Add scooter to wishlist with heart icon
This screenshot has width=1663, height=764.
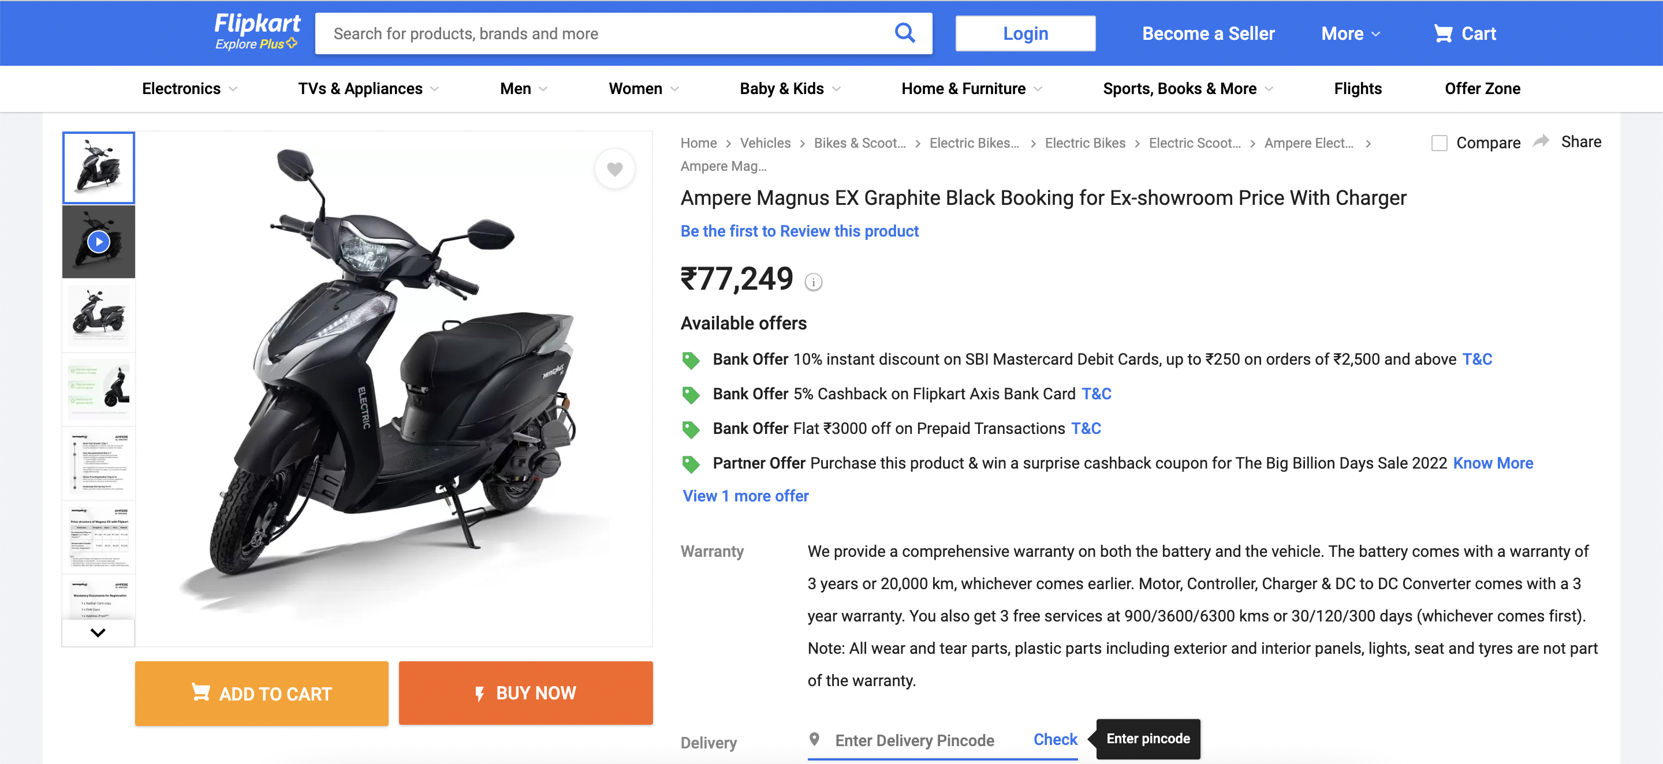[x=614, y=169]
